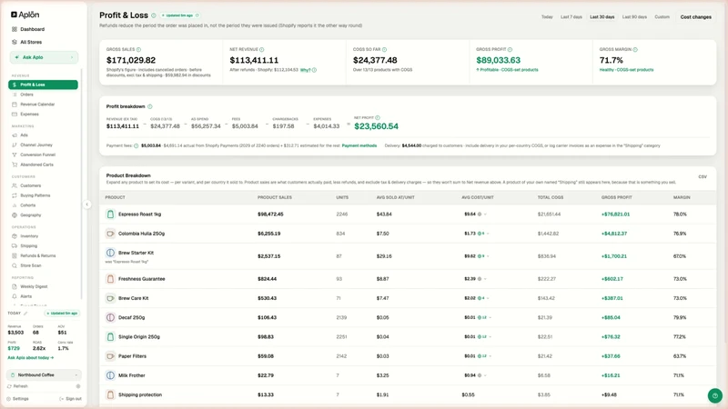Click the Gross Profit info icon
The width and height of the screenshot is (728, 409).
(x=511, y=50)
